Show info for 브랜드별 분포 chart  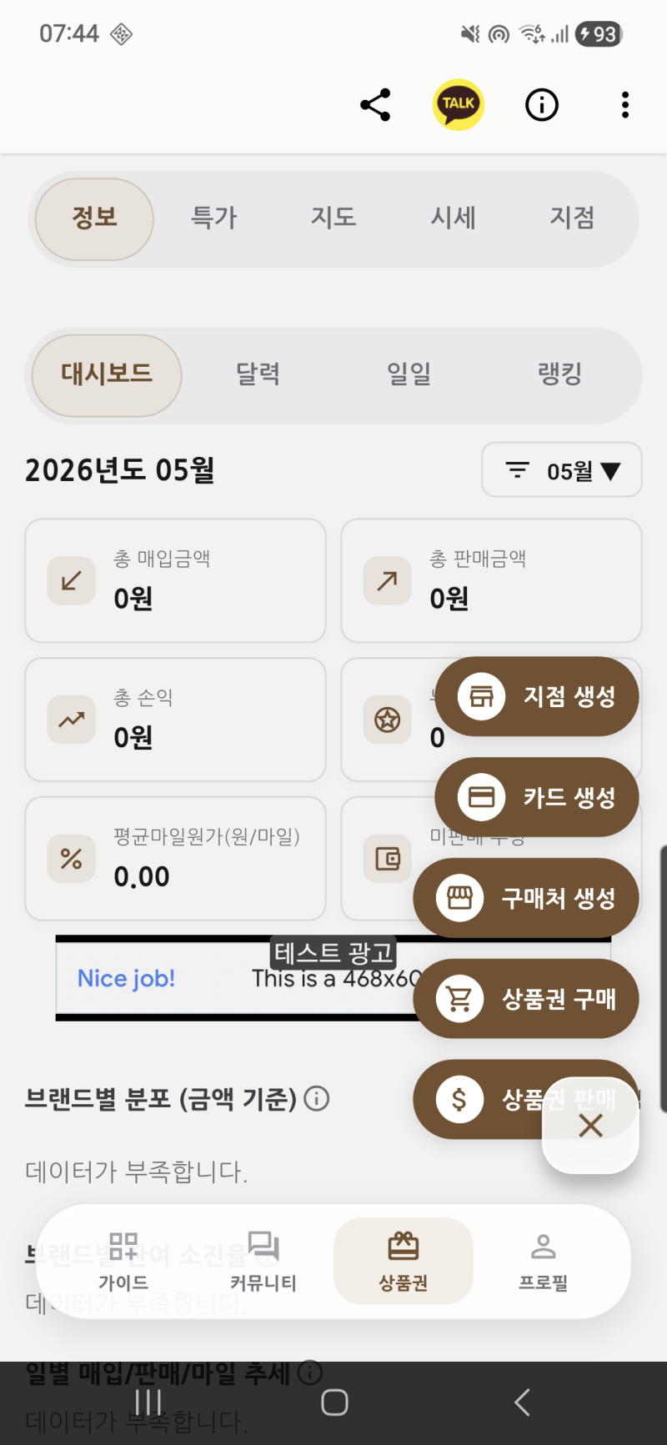point(317,1098)
